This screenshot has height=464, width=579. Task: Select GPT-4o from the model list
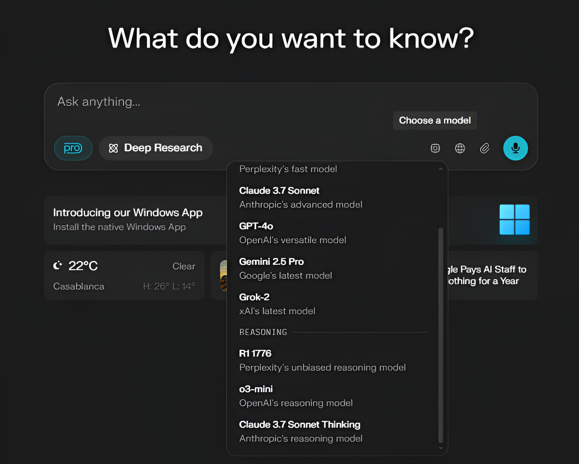coord(333,233)
